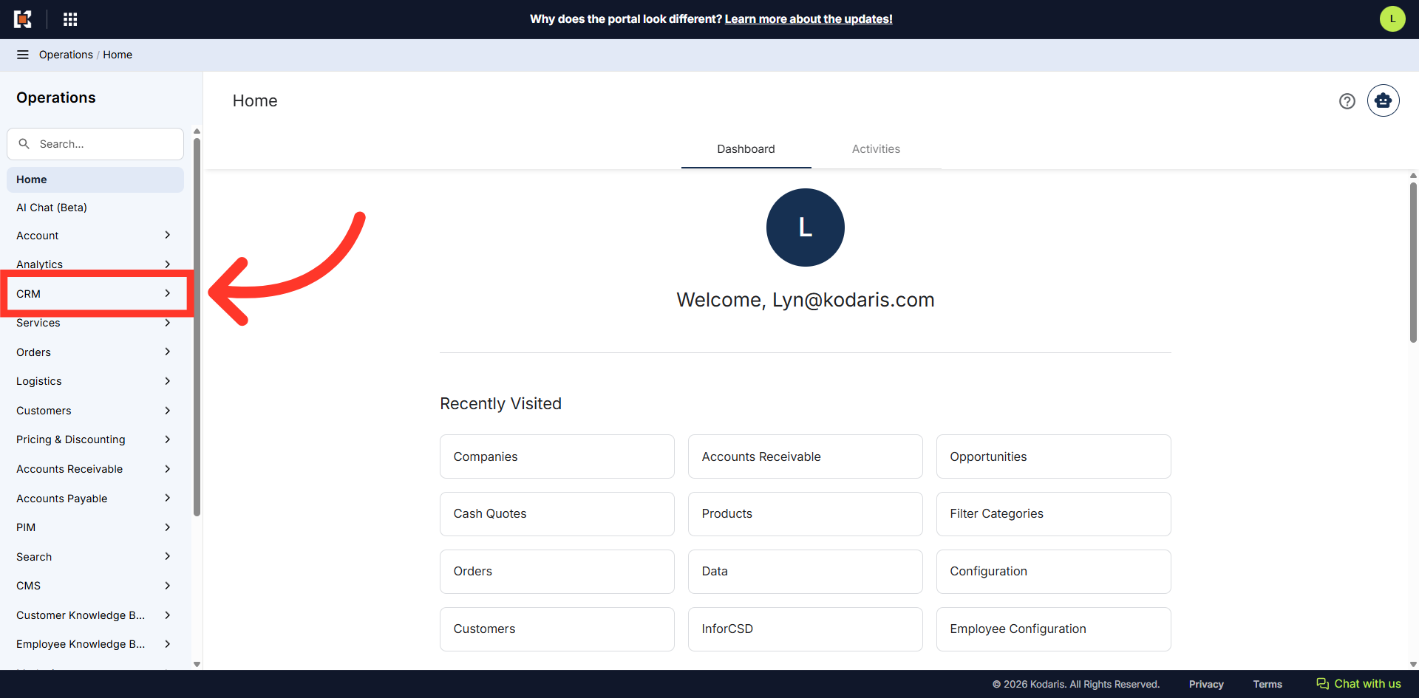Open the user avatar in top bar
Viewport: 1419px width, 698px height.
[x=1392, y=19]
